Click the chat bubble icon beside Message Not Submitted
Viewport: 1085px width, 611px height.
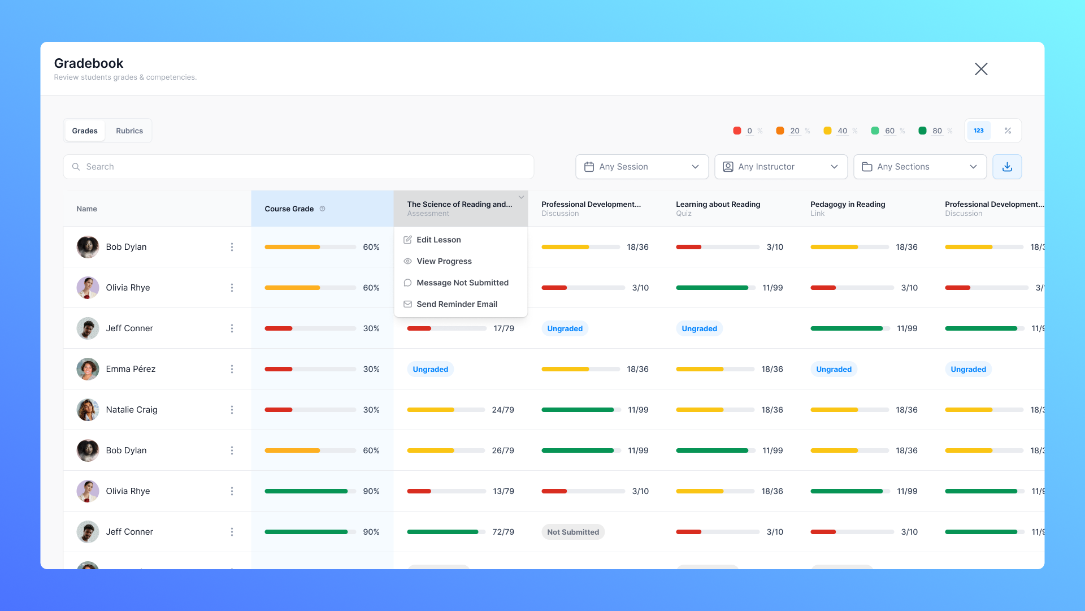[407, 283]
